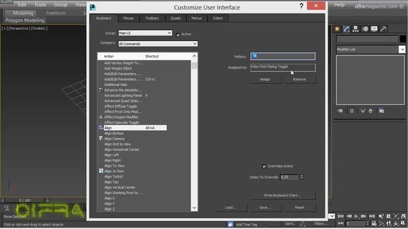Click the Zoom All viewport icon
Image resolution: width=408 pixels, height=229 pixels.
click(x=388, y=216)
